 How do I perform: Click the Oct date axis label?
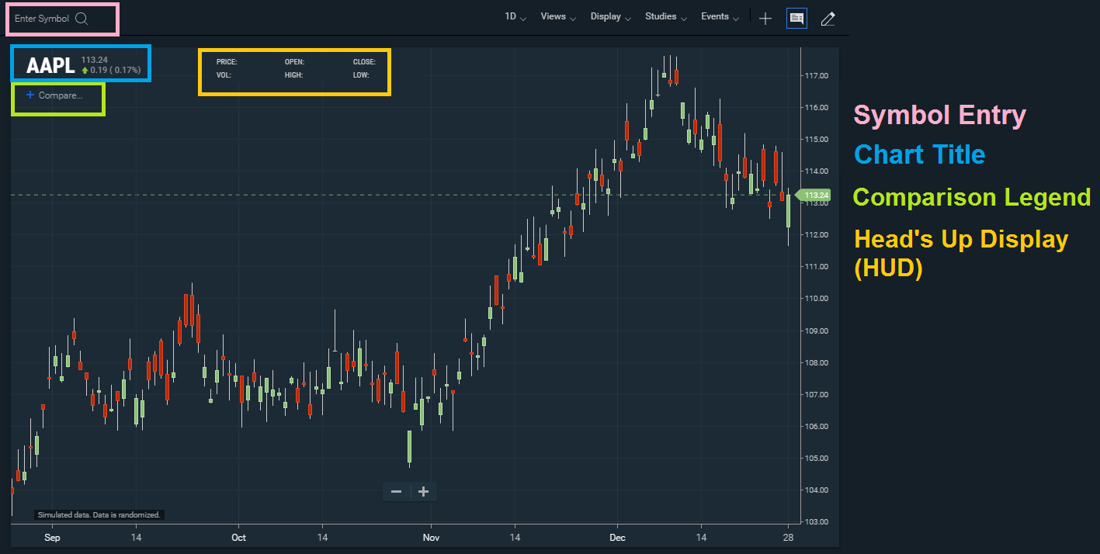coord(238,537)
